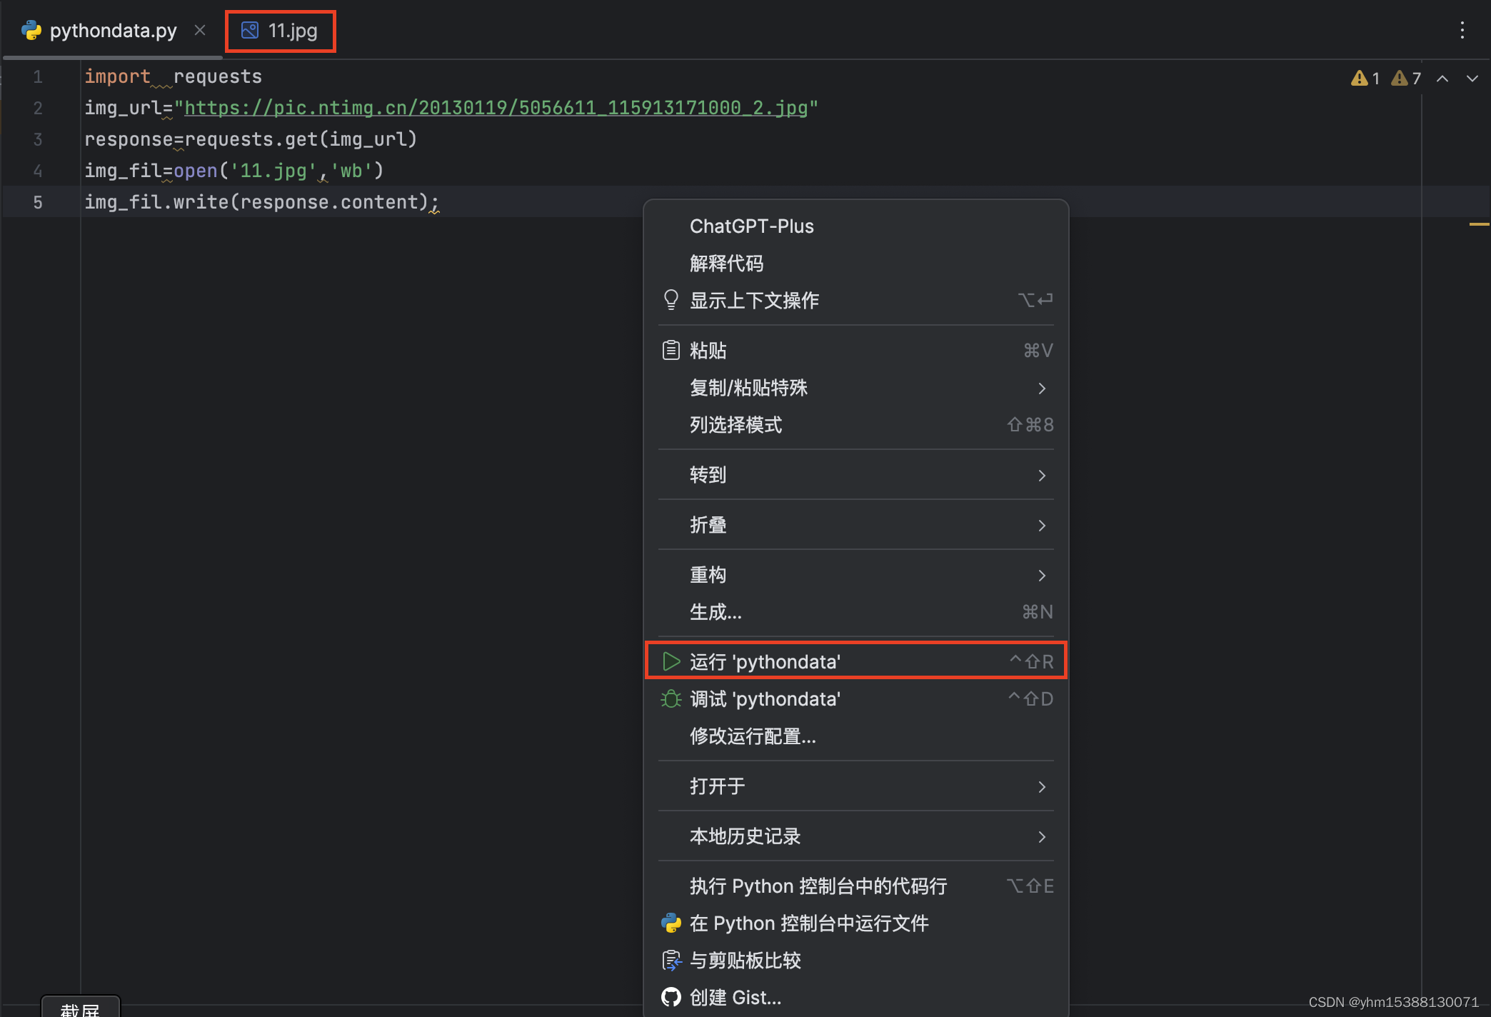Click the compare icon beside 与剪贴板比较
Viewport: 1491px width, 1017px height.
(x=671, y=961)
